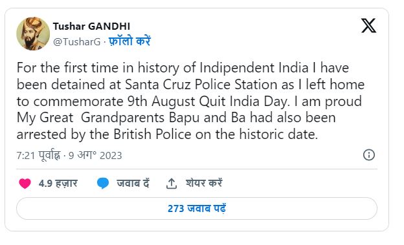Click the Tushar GANDHI display name
The image size is (404, 245).
coord(91,27)
